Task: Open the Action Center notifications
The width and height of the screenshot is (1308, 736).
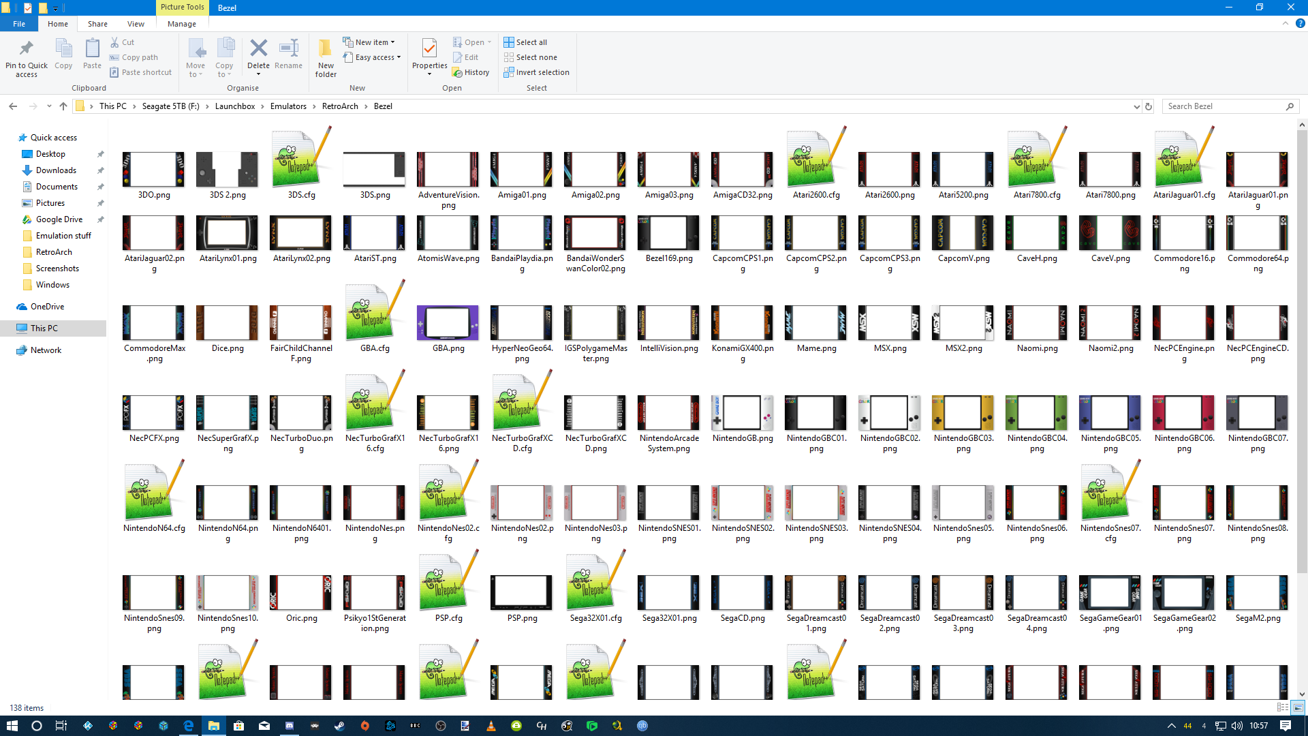Action: (x=1285, y=726)
